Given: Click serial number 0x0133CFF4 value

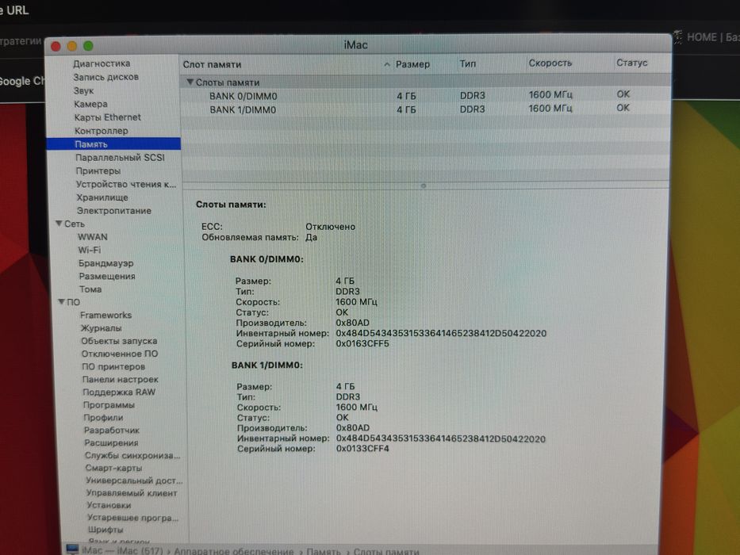Looking at the screenshot, I should (x=362, y=448).
